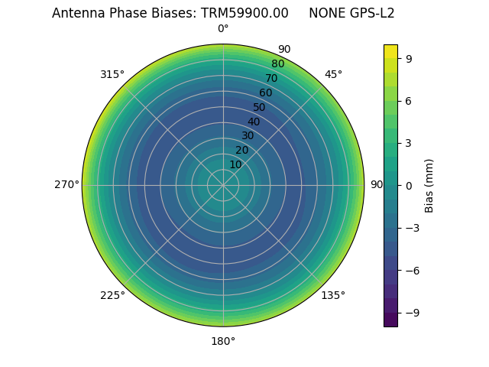Click the center of the polar plot
489x367 pixels.
pos(223,185)
